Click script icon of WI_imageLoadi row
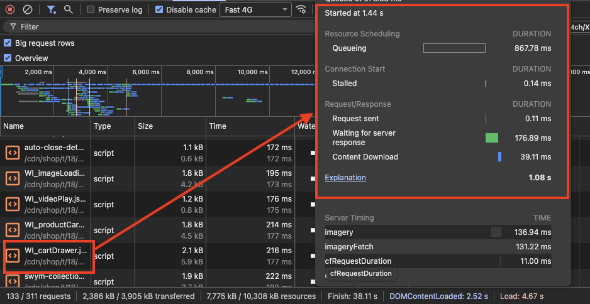 point(13,178)
